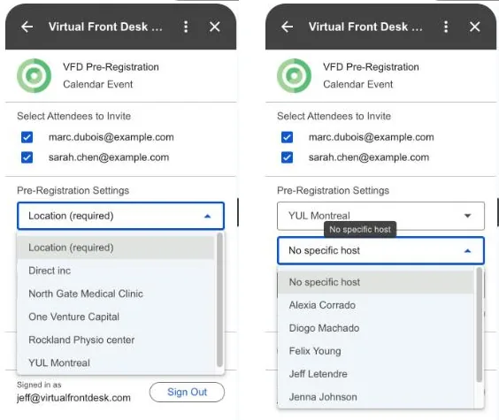Click the VFD green logo in right panel

[x=294, y=76]
